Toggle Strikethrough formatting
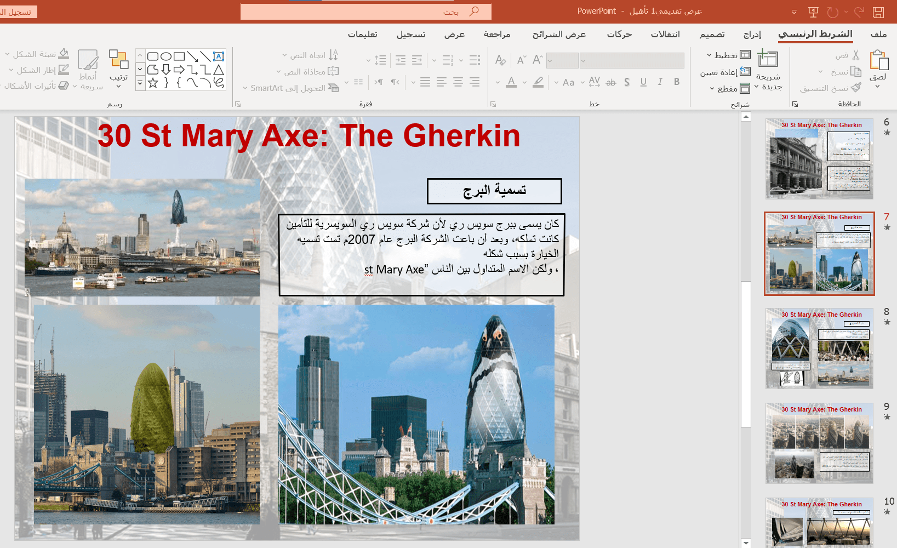Image resolution: width=897 pixels, height=548 pixels. tap(611, 82)
